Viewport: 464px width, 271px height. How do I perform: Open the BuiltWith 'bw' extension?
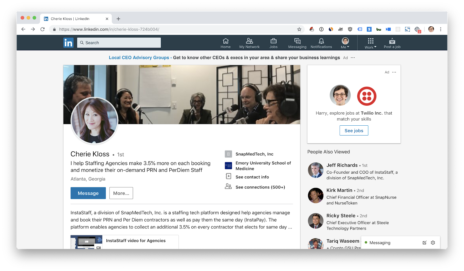pyautogui.click(x=379, y=29)
